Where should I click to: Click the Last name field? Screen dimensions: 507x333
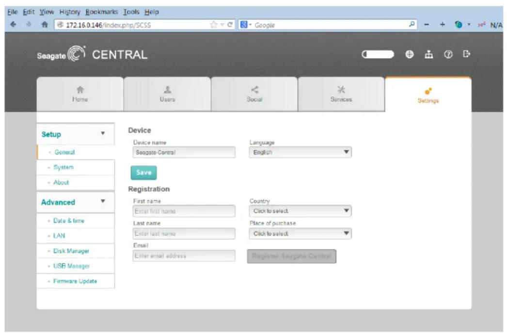coord(184,234)
